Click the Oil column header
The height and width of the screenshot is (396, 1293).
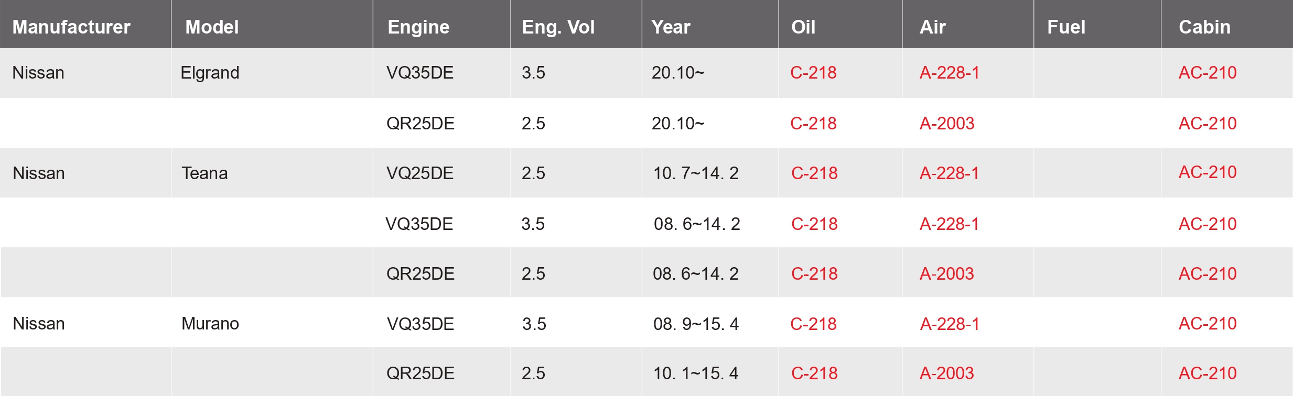point(803,27)
